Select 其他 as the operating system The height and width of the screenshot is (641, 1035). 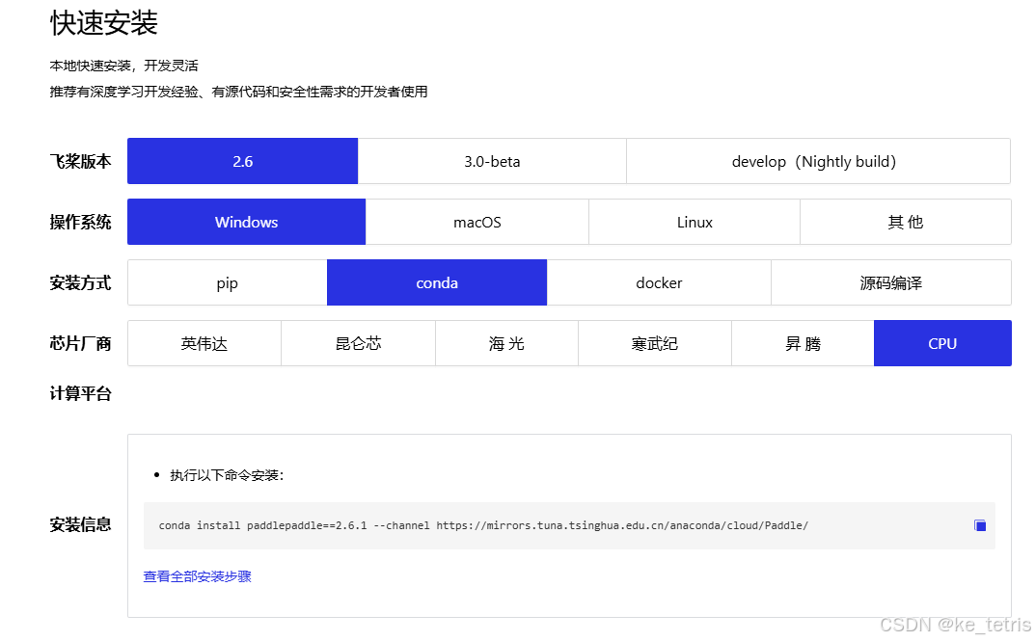(x=905, y=222)
